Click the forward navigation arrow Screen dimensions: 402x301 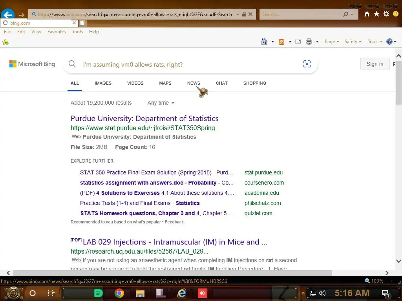click(22, 15)
